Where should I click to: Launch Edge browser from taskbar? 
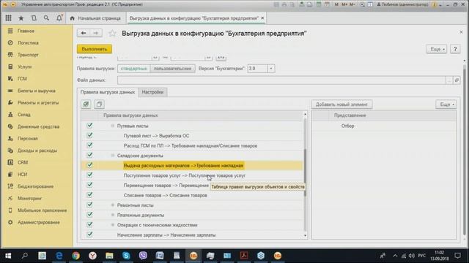(59, 256)
